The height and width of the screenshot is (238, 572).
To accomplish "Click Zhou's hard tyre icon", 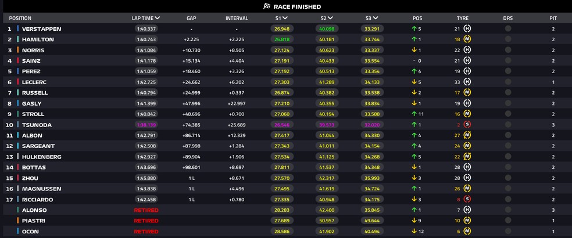I will 467,178.
